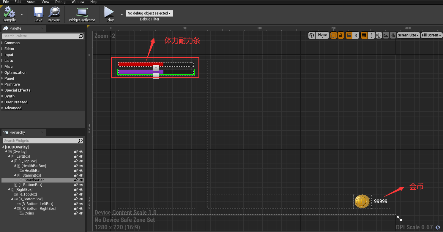Expand the Common palette category
This screenshot has width=443, height=232.
pos(12,43)
